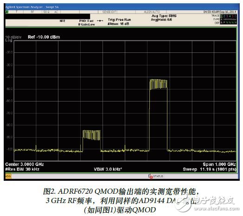
Task: Click the MSG indicator at bottom left
Action: pos(8,176)
